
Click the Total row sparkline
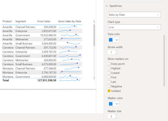click(70, 80)
